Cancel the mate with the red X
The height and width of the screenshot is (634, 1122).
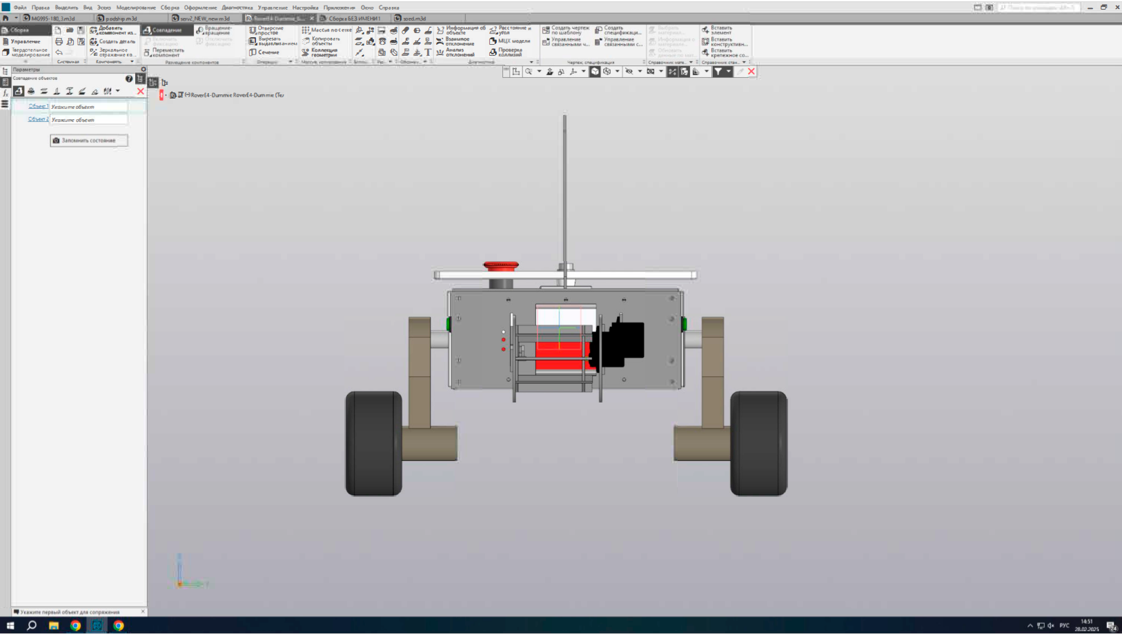click(141, 91)
